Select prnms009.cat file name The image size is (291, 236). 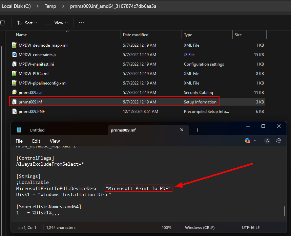pos(30,92)
